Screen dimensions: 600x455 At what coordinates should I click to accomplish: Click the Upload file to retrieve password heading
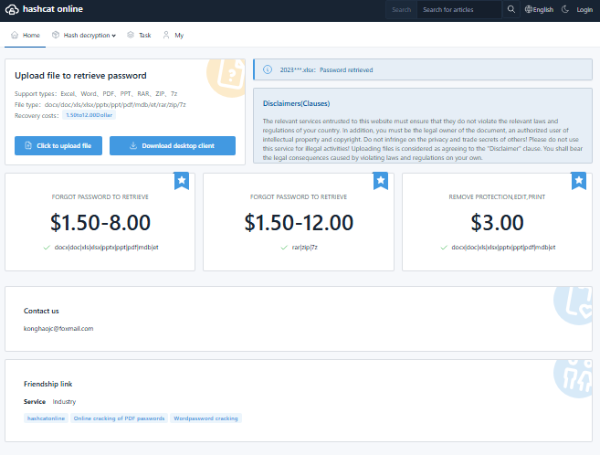point(80,76)
